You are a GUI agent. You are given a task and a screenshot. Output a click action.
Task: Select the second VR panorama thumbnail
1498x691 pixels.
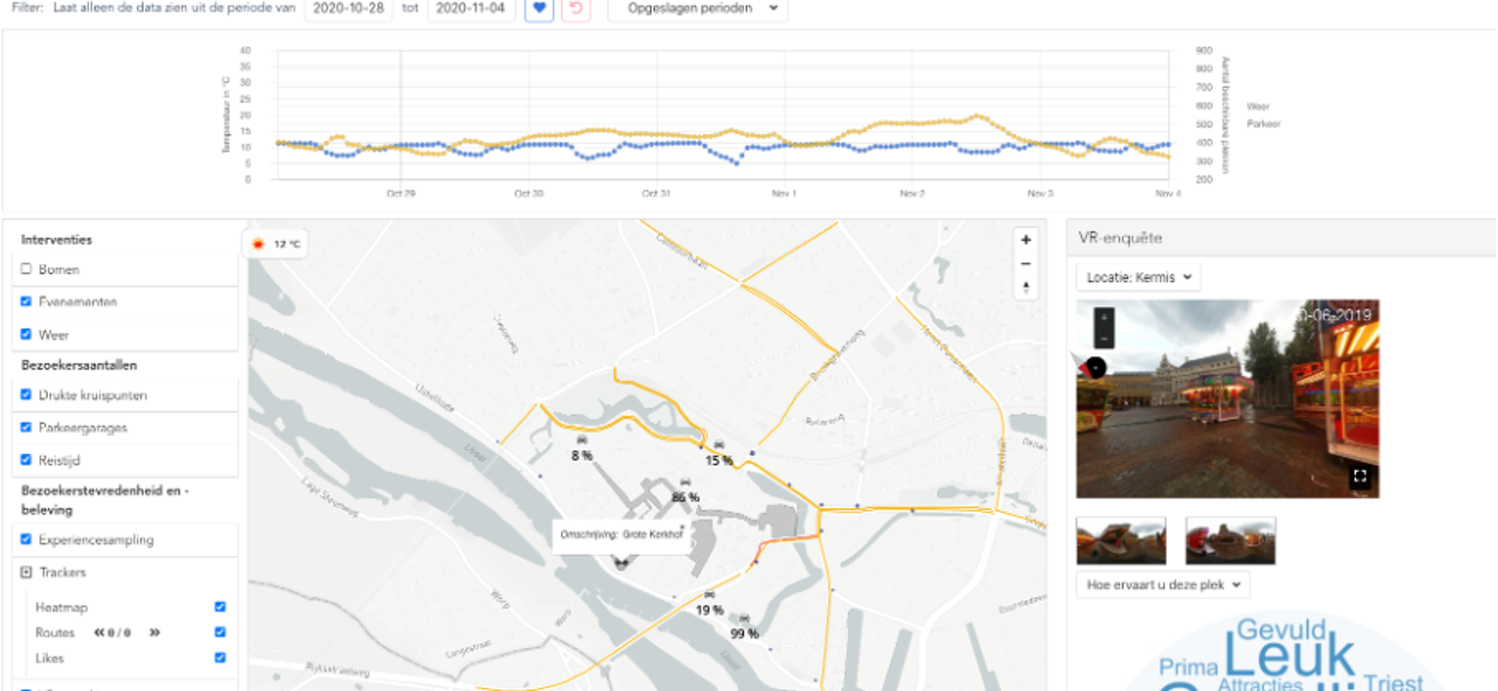[1230, 540]
